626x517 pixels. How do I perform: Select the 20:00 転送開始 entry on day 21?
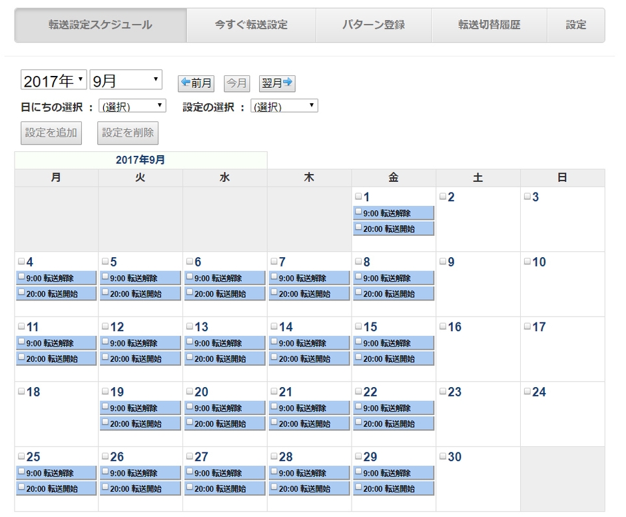(309, 423)
